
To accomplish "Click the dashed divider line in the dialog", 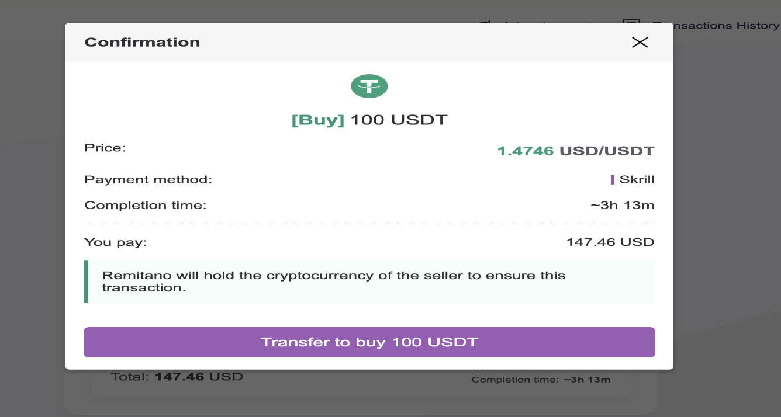I will click(x=369, y=223).
